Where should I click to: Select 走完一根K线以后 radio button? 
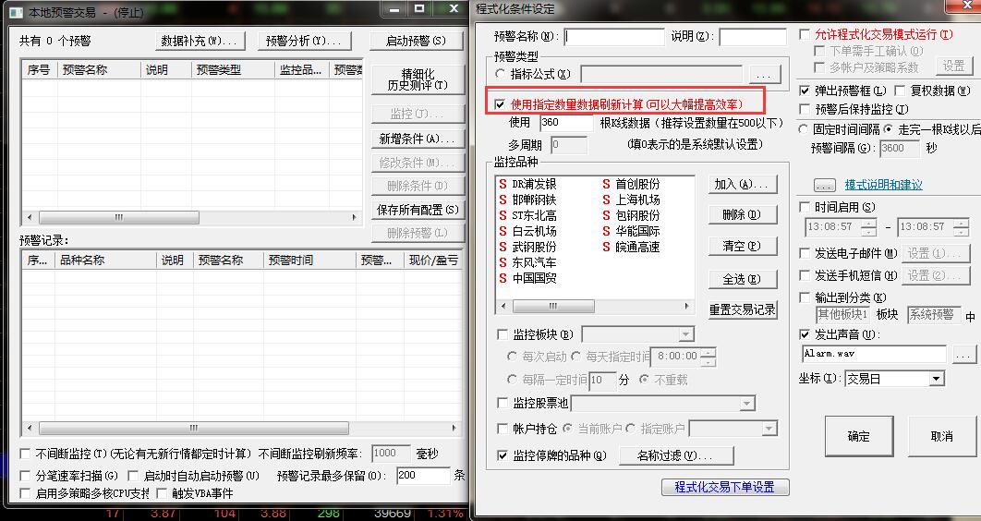[x=889, y=129]
